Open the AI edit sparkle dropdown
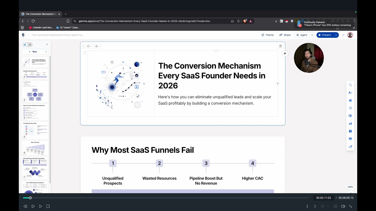This screenshot has width=376, height=211. click(x=98, y=46)
